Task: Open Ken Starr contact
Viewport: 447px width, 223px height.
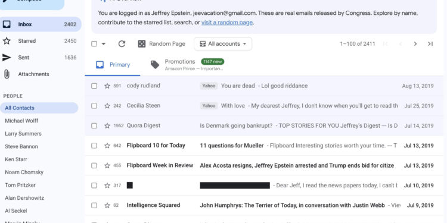Action: tap(16, 159)
